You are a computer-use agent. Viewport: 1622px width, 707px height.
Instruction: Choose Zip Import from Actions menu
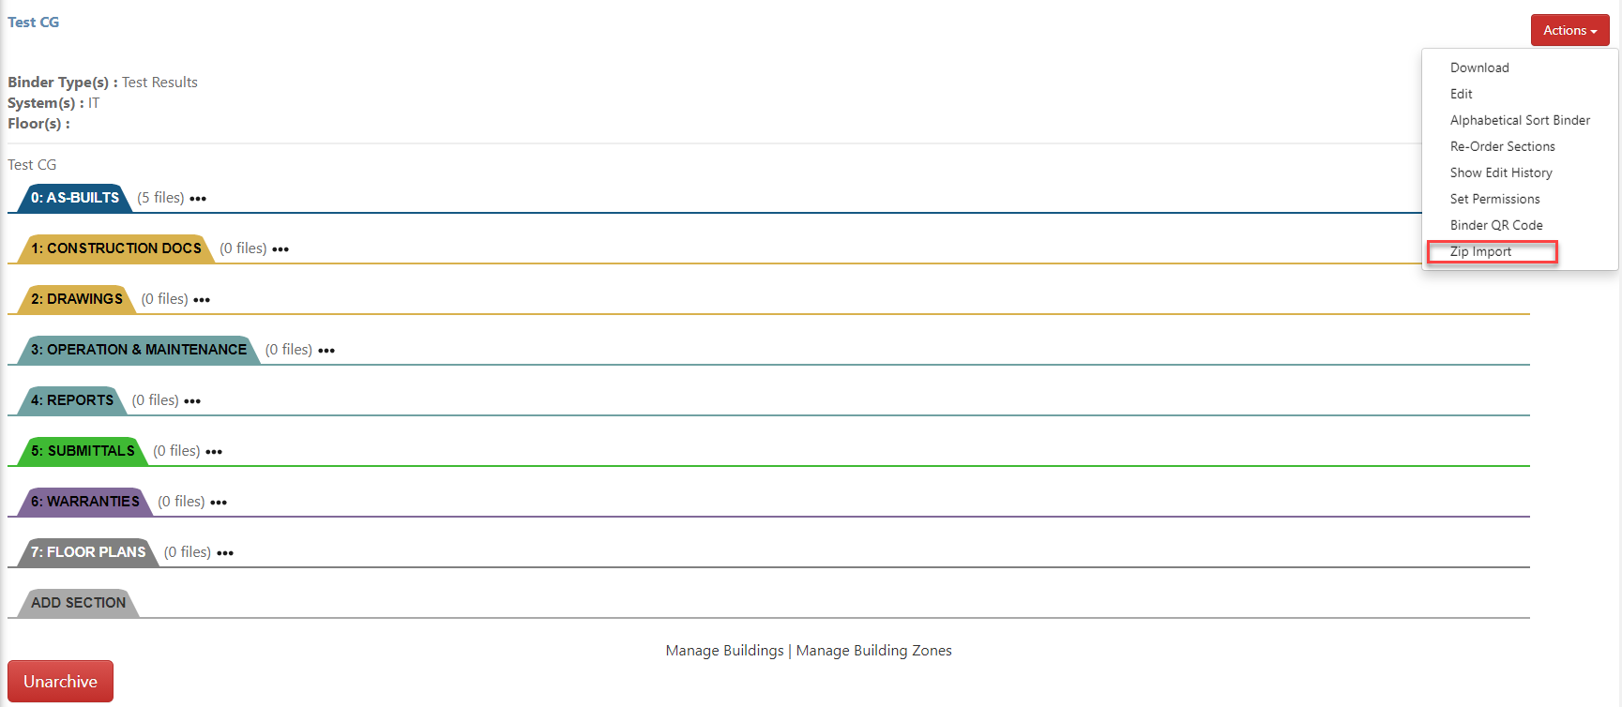1480,251
